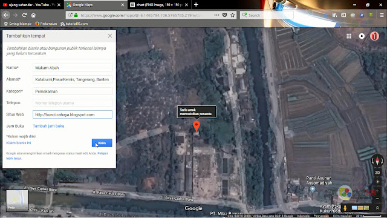Open the Pelajari lebih lanjut link
Image resolution: width=387 pixels, height=218 pixels.
tap(102, 153)
